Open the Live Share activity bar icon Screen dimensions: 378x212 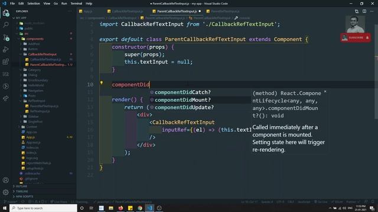click(x=6, y=98)
